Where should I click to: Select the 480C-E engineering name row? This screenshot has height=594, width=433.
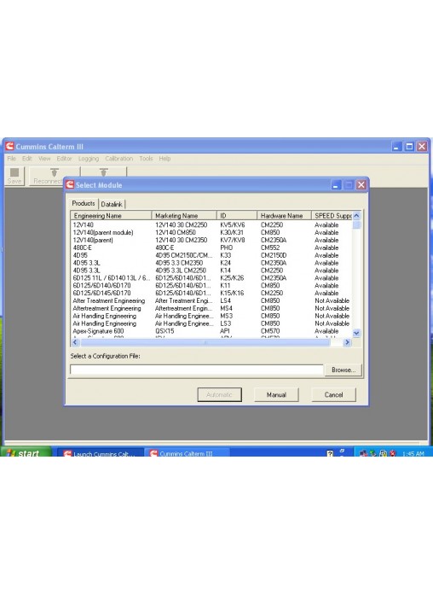coord(211,247)
